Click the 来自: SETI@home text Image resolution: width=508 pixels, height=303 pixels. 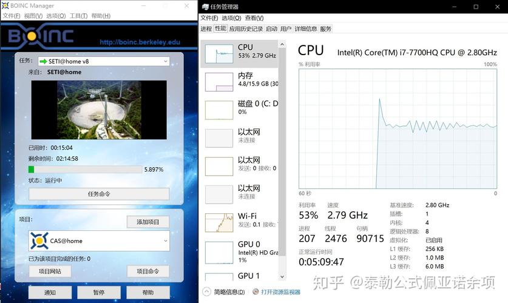click(55, 72)
